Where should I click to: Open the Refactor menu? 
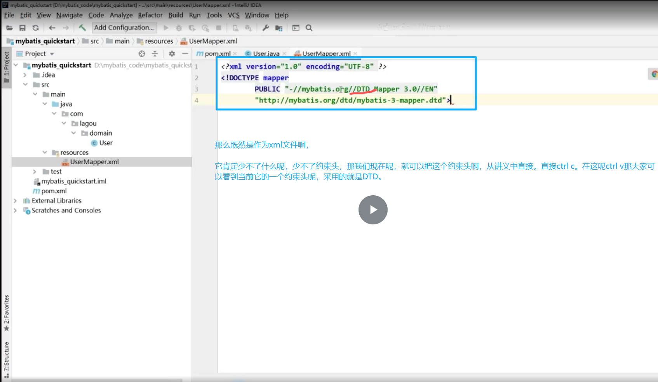coord(150,15)
